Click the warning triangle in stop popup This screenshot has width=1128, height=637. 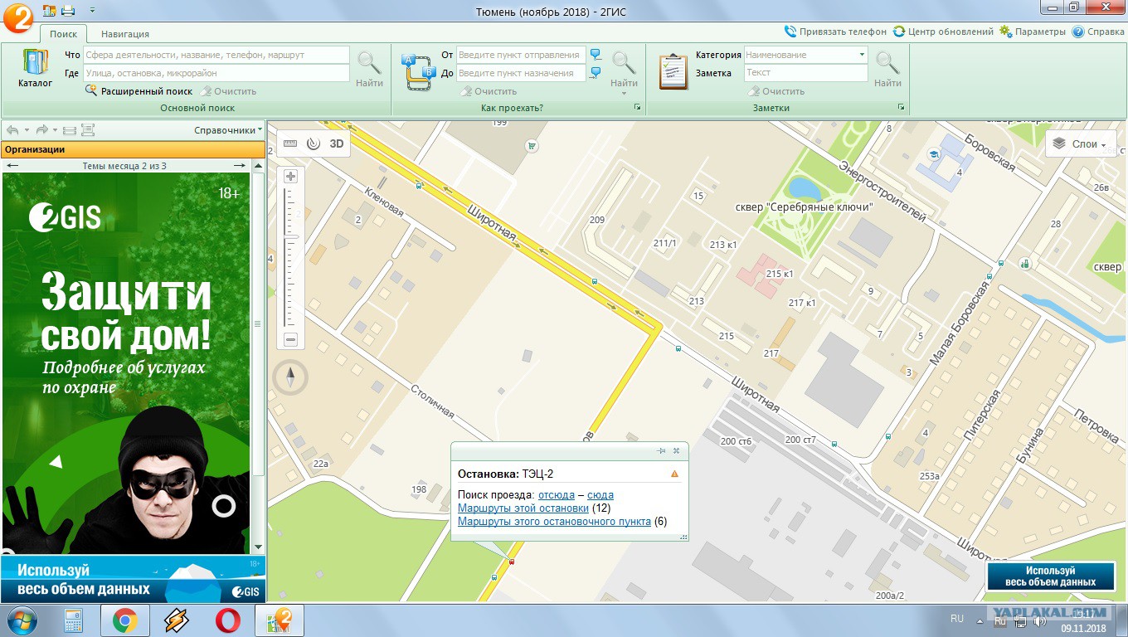(674, 474)
